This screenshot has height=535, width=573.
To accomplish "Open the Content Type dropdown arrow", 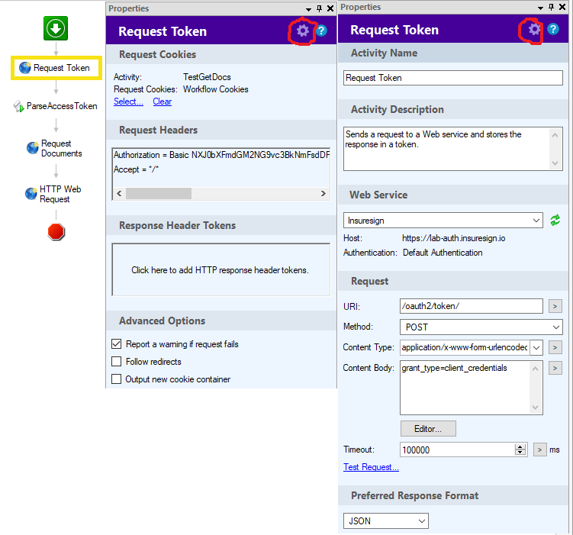I will [x=536, y=347].
